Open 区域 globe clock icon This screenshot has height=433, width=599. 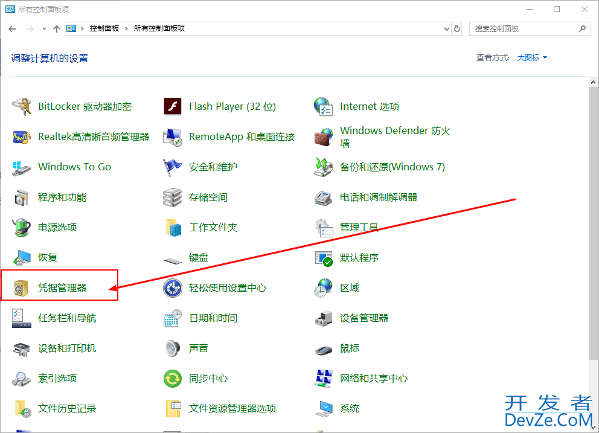coord(323,288)
